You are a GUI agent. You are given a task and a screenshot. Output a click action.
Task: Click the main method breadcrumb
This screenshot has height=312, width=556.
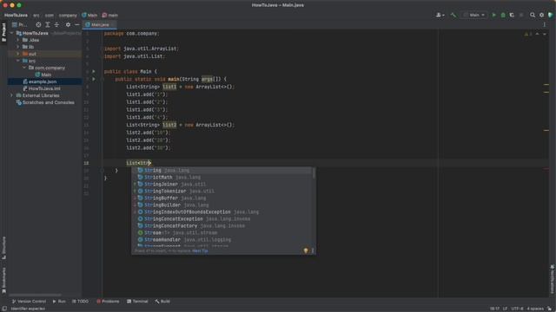tap(110, 16)
